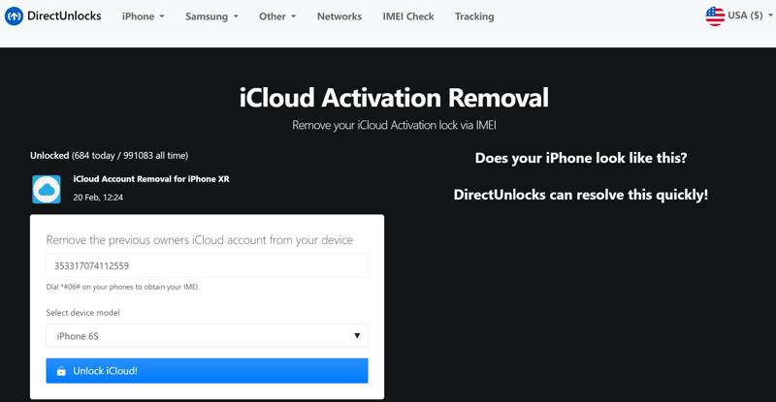Expand the Other menu
The height and width of the screenshot is (402, 776).
[x=277, y=16]
